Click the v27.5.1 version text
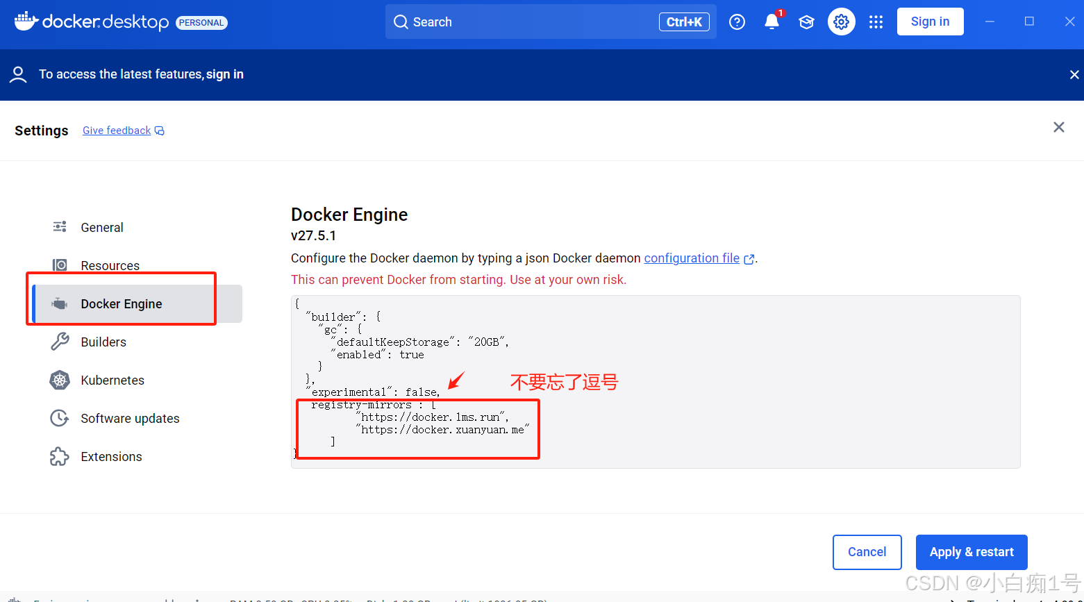 313,235
